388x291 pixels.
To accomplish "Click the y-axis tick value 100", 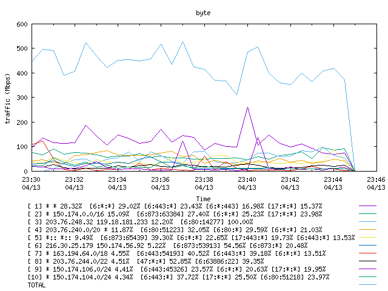I will pos(22,147).
